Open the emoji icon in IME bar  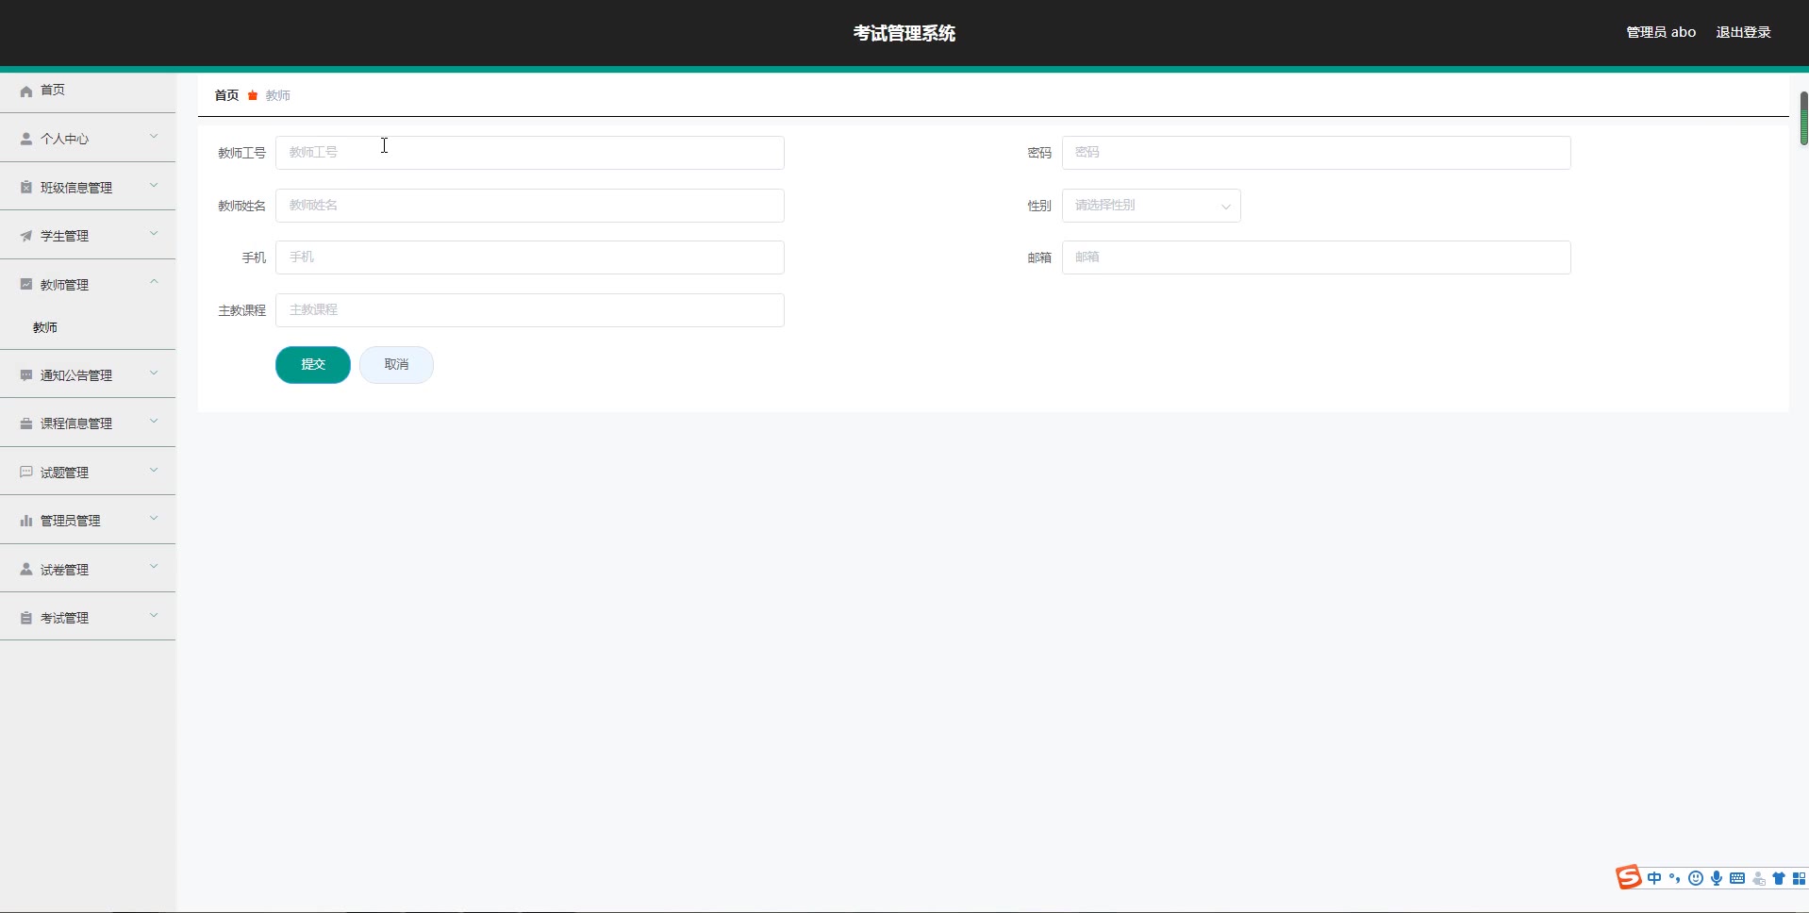[x=1696, y=878]
